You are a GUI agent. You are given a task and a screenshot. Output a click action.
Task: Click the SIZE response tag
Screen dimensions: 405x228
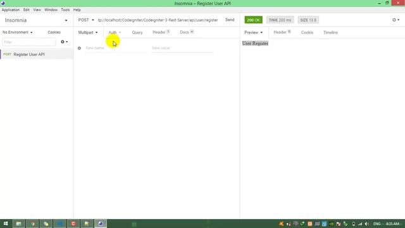coord(308,20)
